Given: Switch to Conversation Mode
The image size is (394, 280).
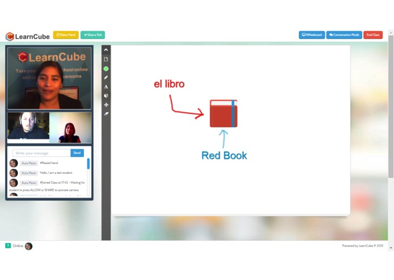Looking at the screenshot, I should (x=344, y=35).
